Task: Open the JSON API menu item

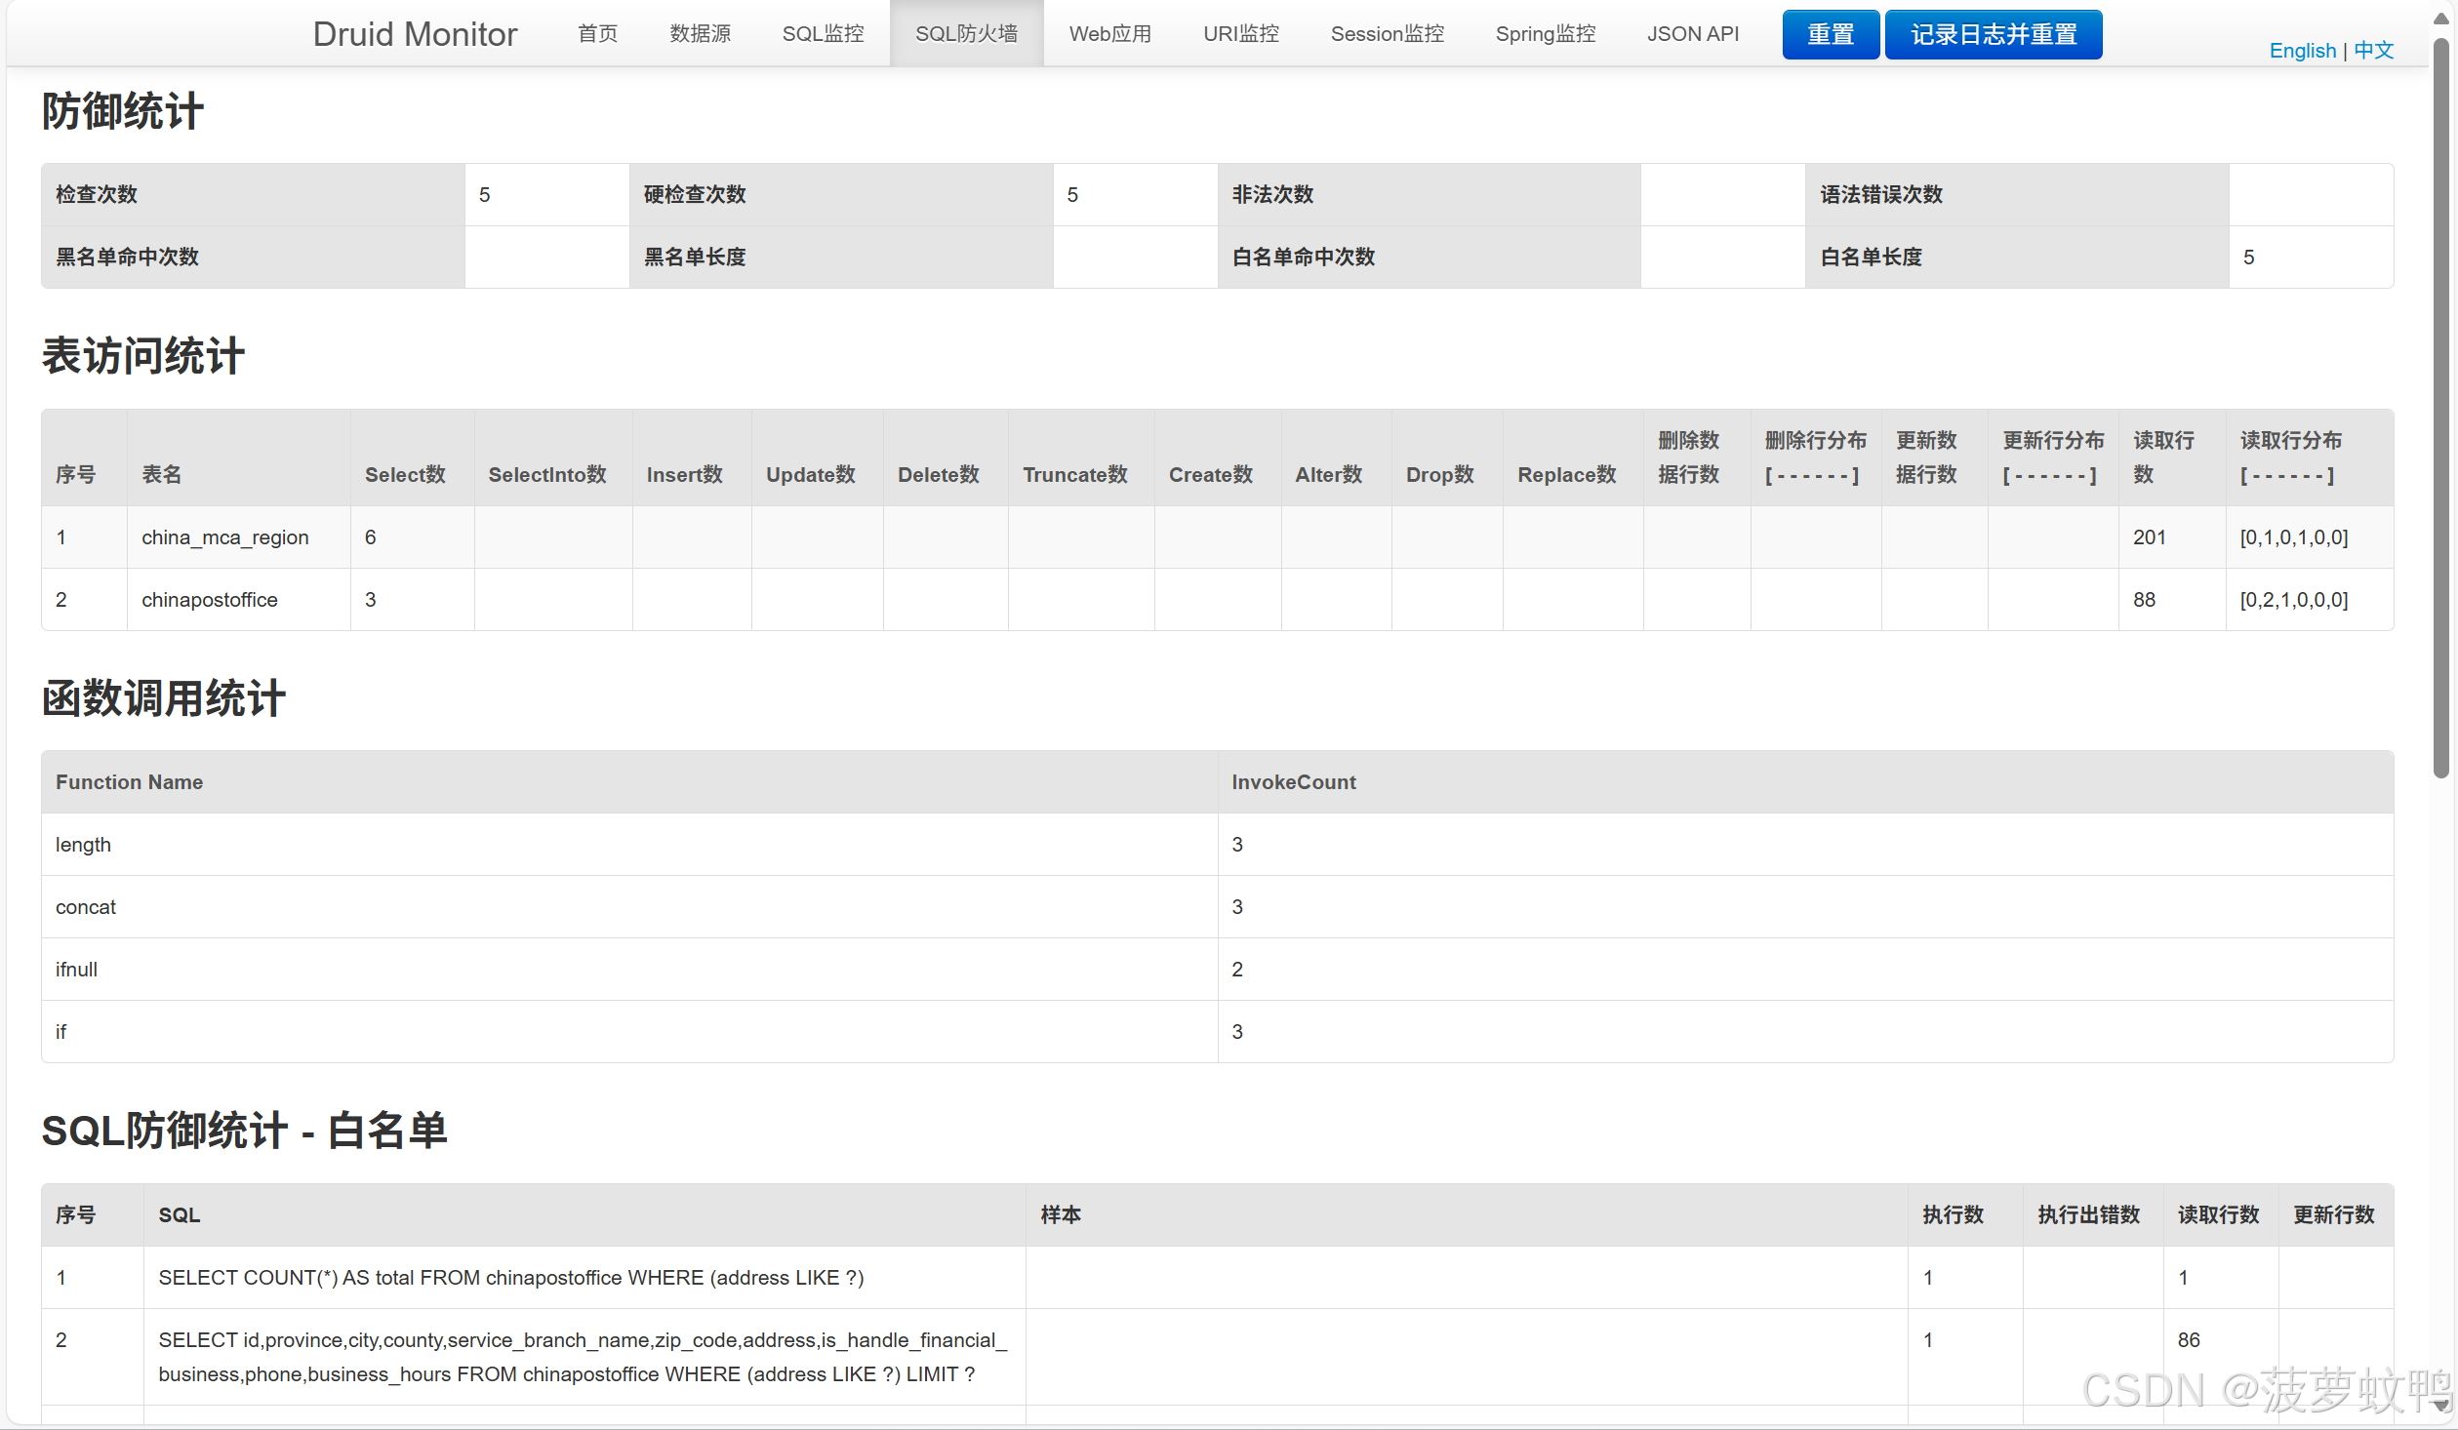Action: [1692, 34]
